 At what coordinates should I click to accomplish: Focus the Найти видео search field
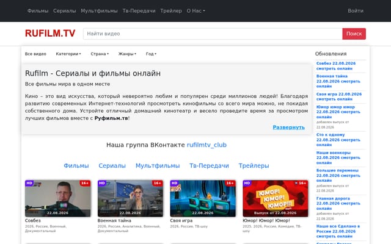click(213, 34)
